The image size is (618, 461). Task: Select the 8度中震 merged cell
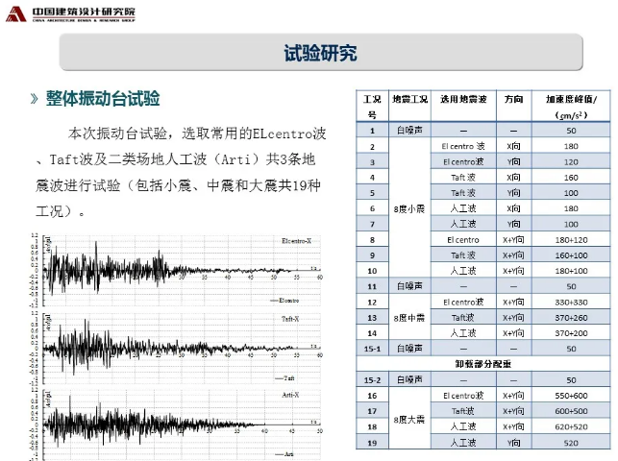pyautogui.click(x=406, y=317)
